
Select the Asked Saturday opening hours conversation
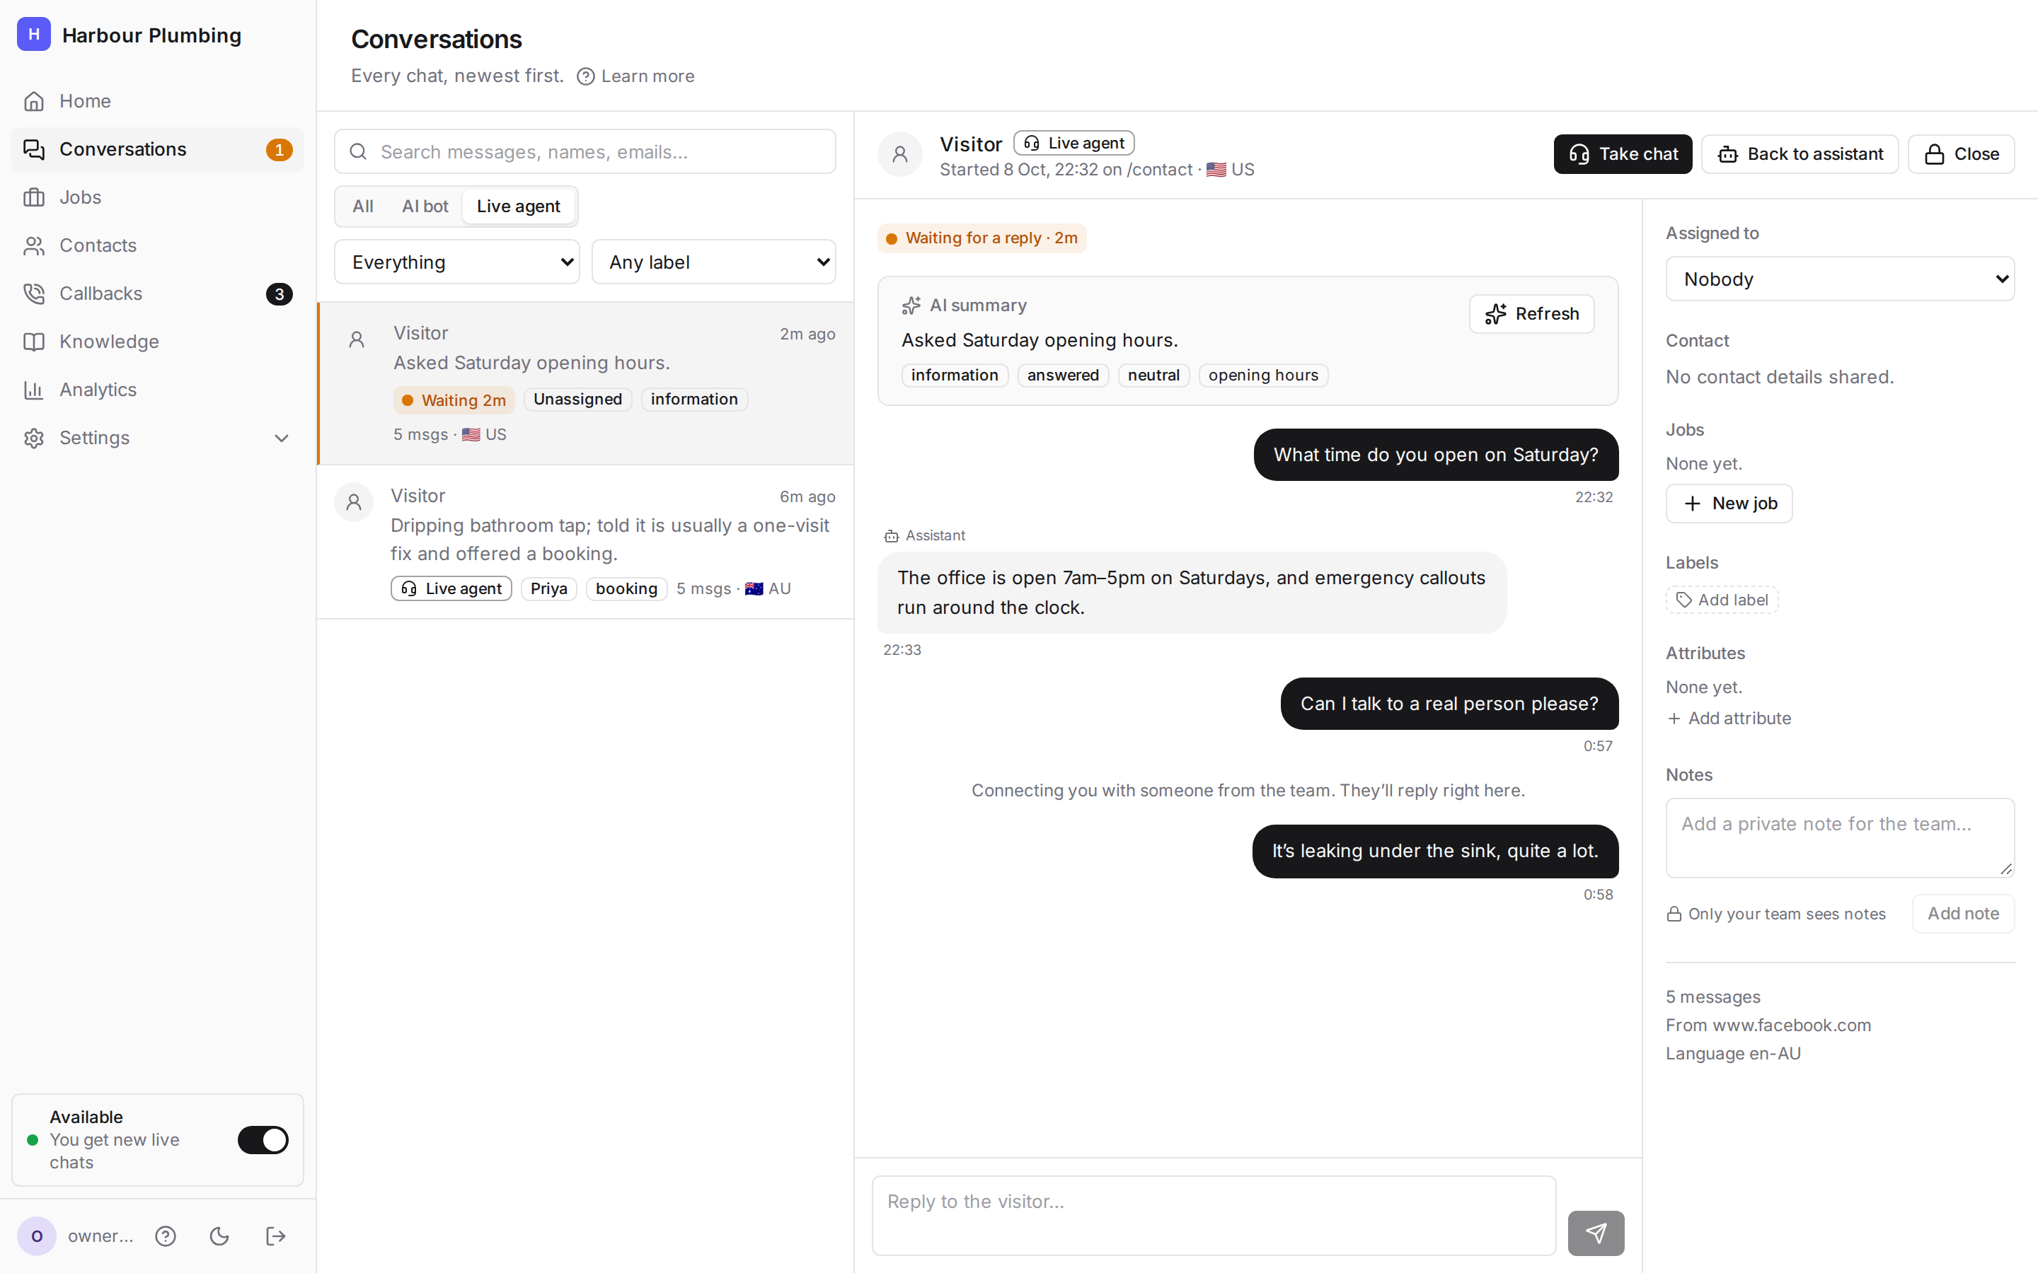click(585, 383)
